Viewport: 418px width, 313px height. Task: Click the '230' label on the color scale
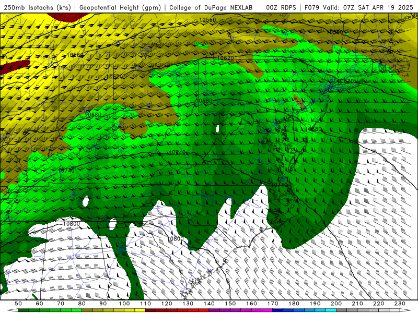[x=400, y=304]
